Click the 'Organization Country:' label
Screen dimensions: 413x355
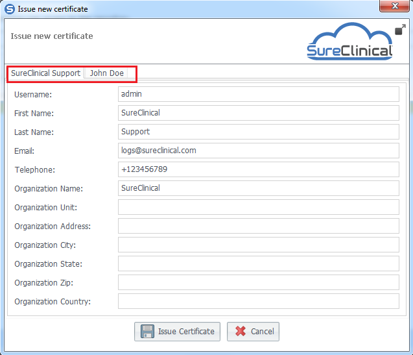[53, 302]
